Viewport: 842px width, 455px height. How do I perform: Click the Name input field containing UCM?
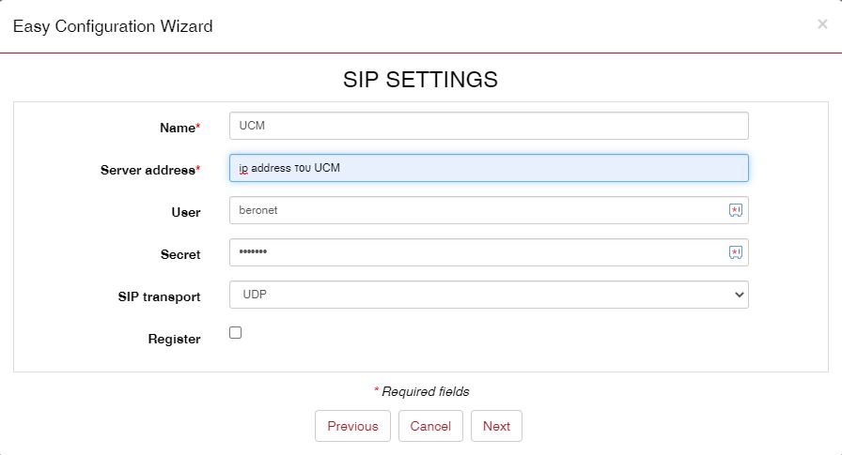click(489, 126)
